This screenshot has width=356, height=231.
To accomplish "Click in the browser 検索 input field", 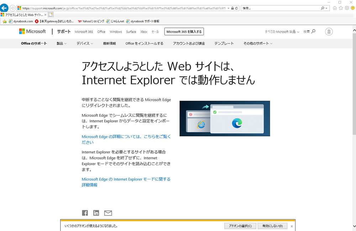I will pos(281,8).
